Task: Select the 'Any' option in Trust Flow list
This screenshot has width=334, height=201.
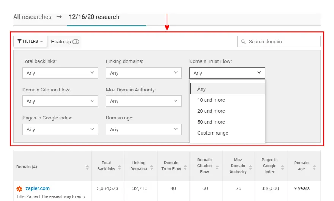Action: [x=227, y=89]
